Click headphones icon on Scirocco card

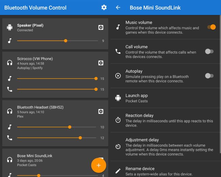tap(10, 63)
